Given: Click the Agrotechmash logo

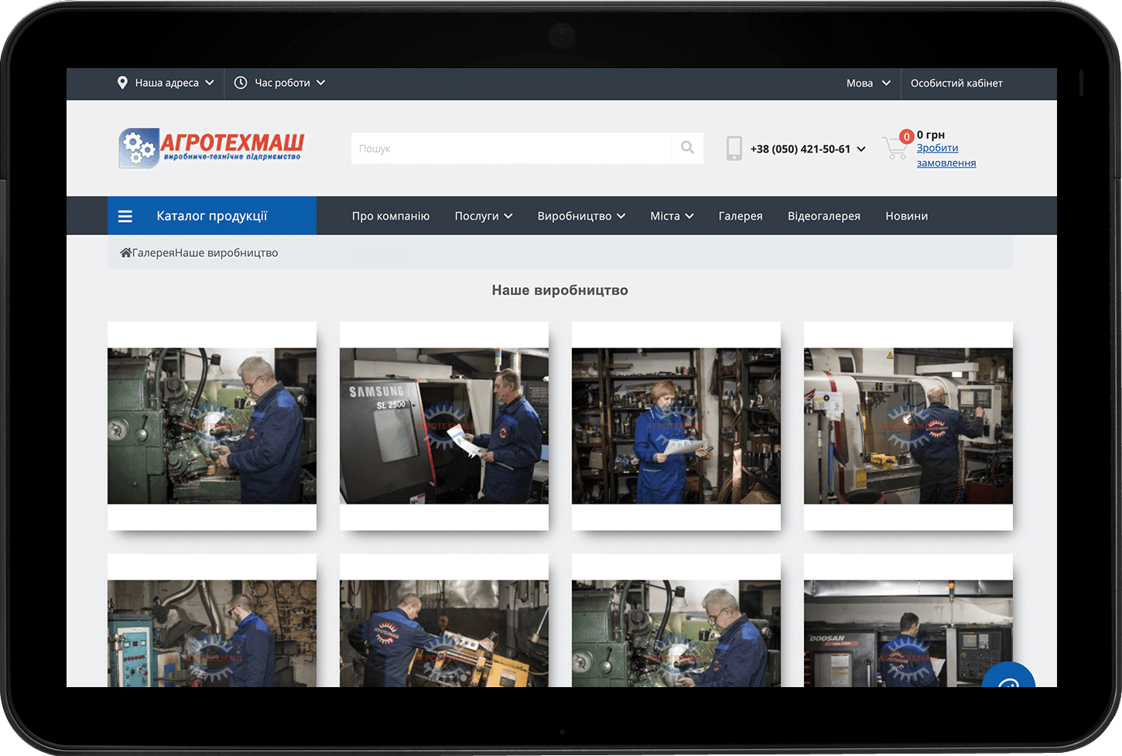Looking at the screenshot, I should [211, 148].
